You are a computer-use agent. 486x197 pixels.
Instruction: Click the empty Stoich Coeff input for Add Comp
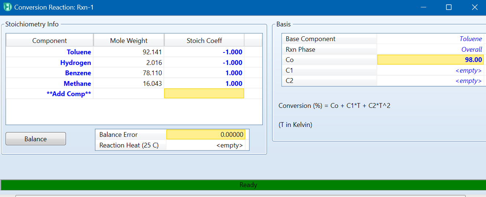[204, 94]
